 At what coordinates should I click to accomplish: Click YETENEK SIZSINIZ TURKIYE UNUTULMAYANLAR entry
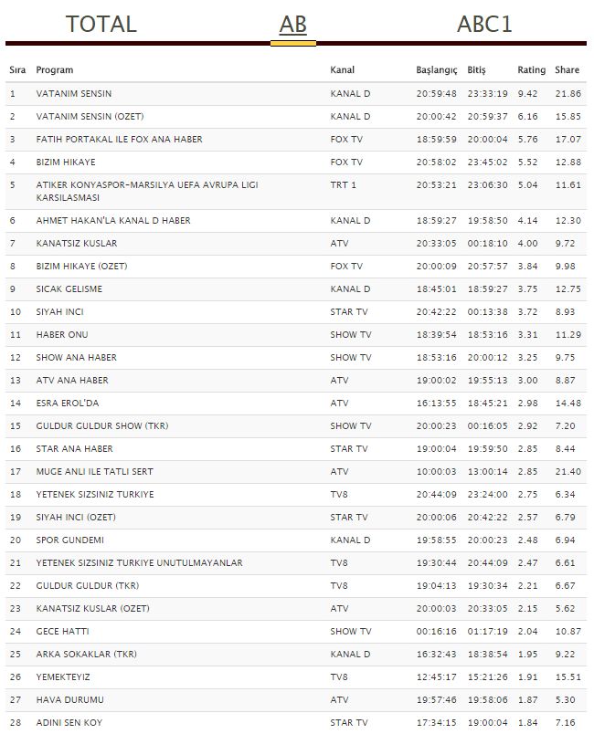[139, 563]
